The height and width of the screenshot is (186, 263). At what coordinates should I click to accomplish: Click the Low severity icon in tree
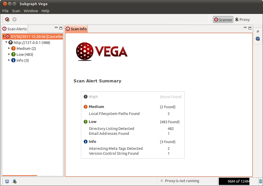pos(13,54)
